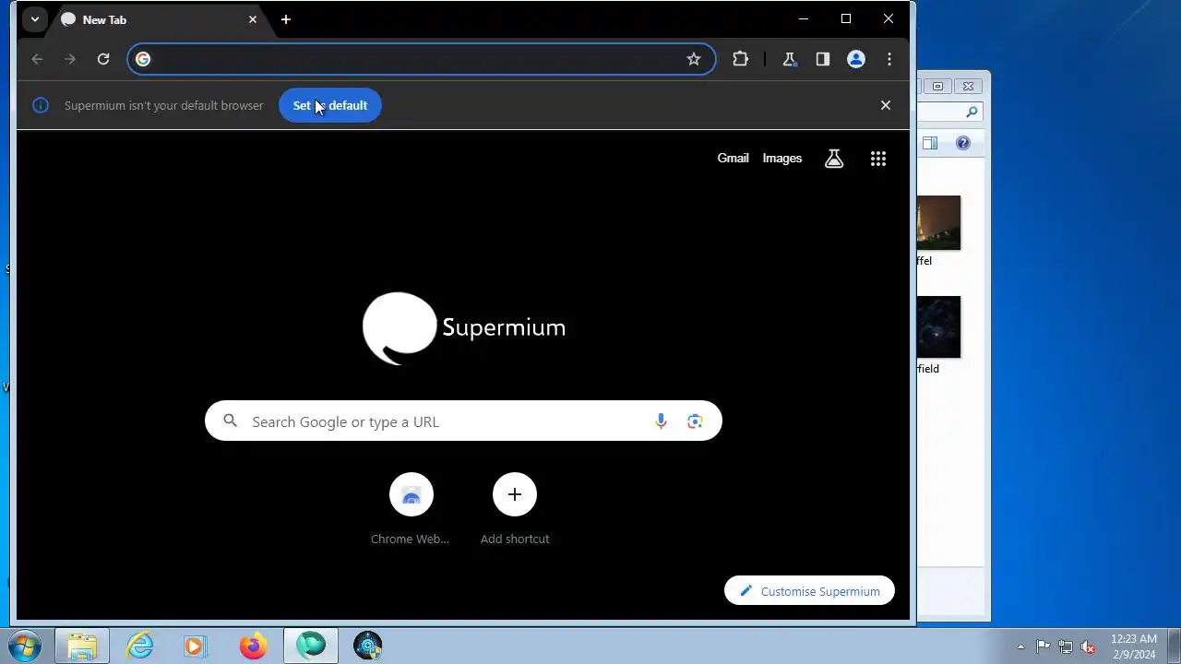Select the dark starfield thumbnail in Explorer
This screenshot has height=664, width=1181.
point(938,327)
